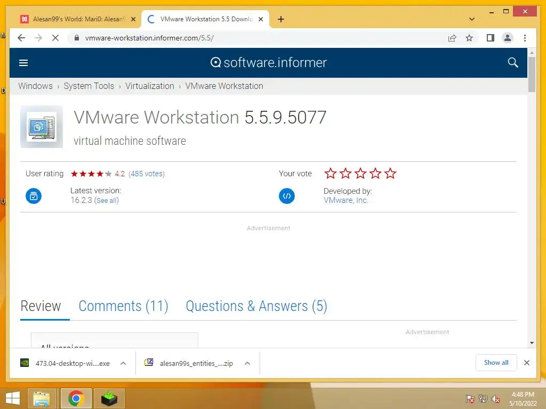This screenshot has height=409, width=546.
Task: Open the hamburger menu on software.informer
Action: 23,63
